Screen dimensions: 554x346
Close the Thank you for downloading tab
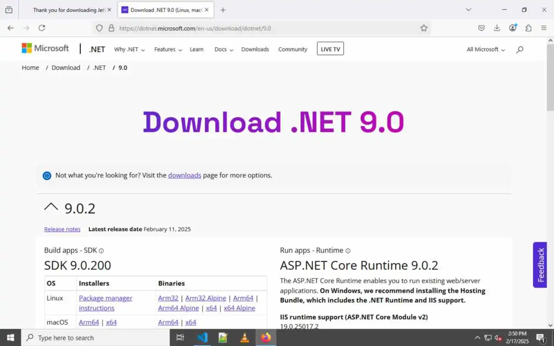point(109,10)
